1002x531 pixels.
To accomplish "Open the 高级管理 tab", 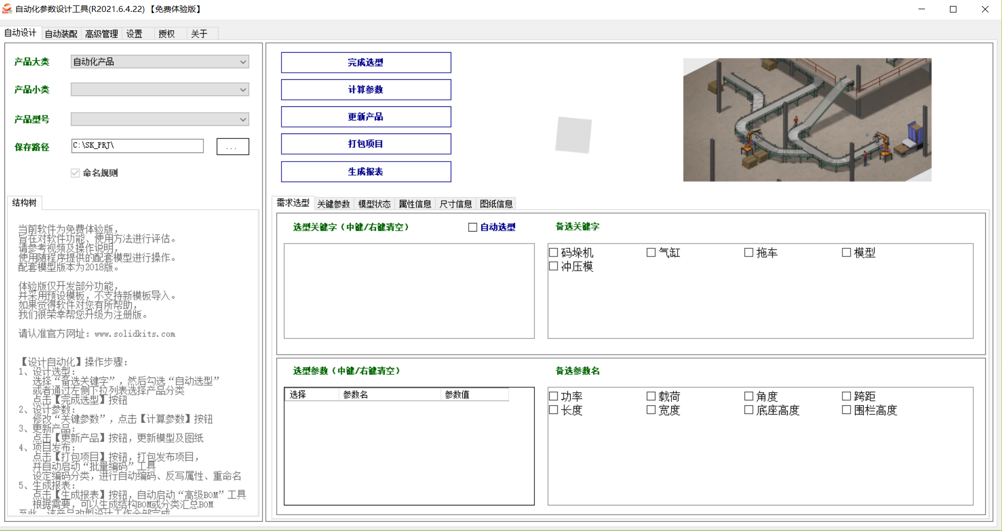I will [x=101, y=34].
